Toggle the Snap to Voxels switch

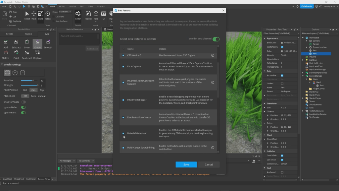click(24, 102)
